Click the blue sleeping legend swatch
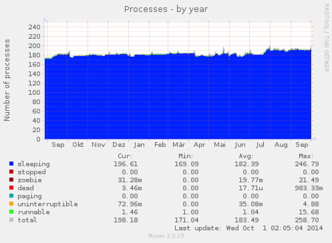Screen dimensions: 332x243 point(11,164)
